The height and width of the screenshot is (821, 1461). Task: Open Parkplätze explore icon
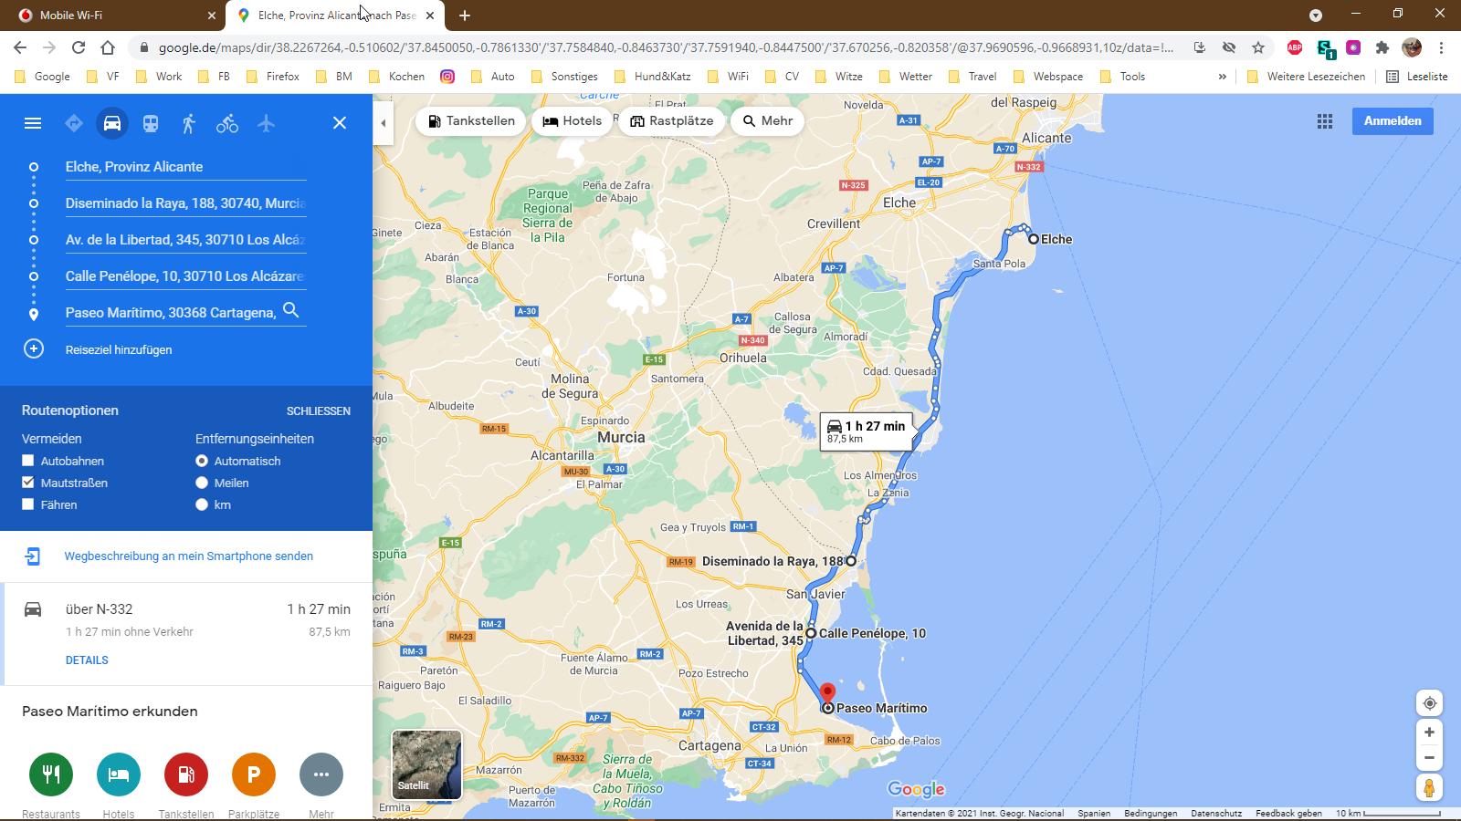[254, 774]
